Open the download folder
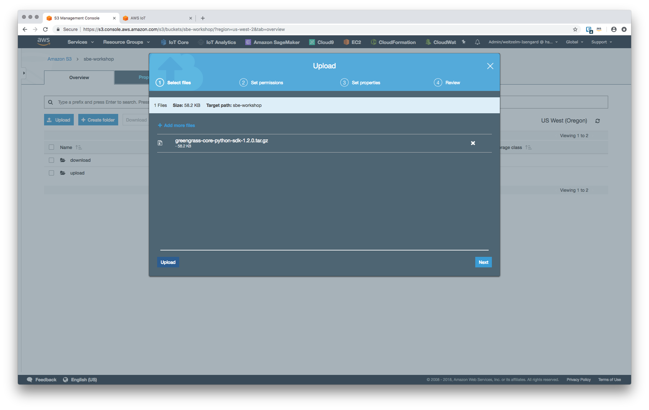649x410 pixels. point(80,160)
